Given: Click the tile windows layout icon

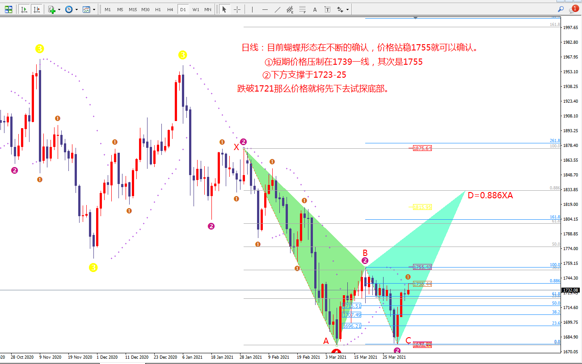Looking at the screenshot, I should [8, 9].
